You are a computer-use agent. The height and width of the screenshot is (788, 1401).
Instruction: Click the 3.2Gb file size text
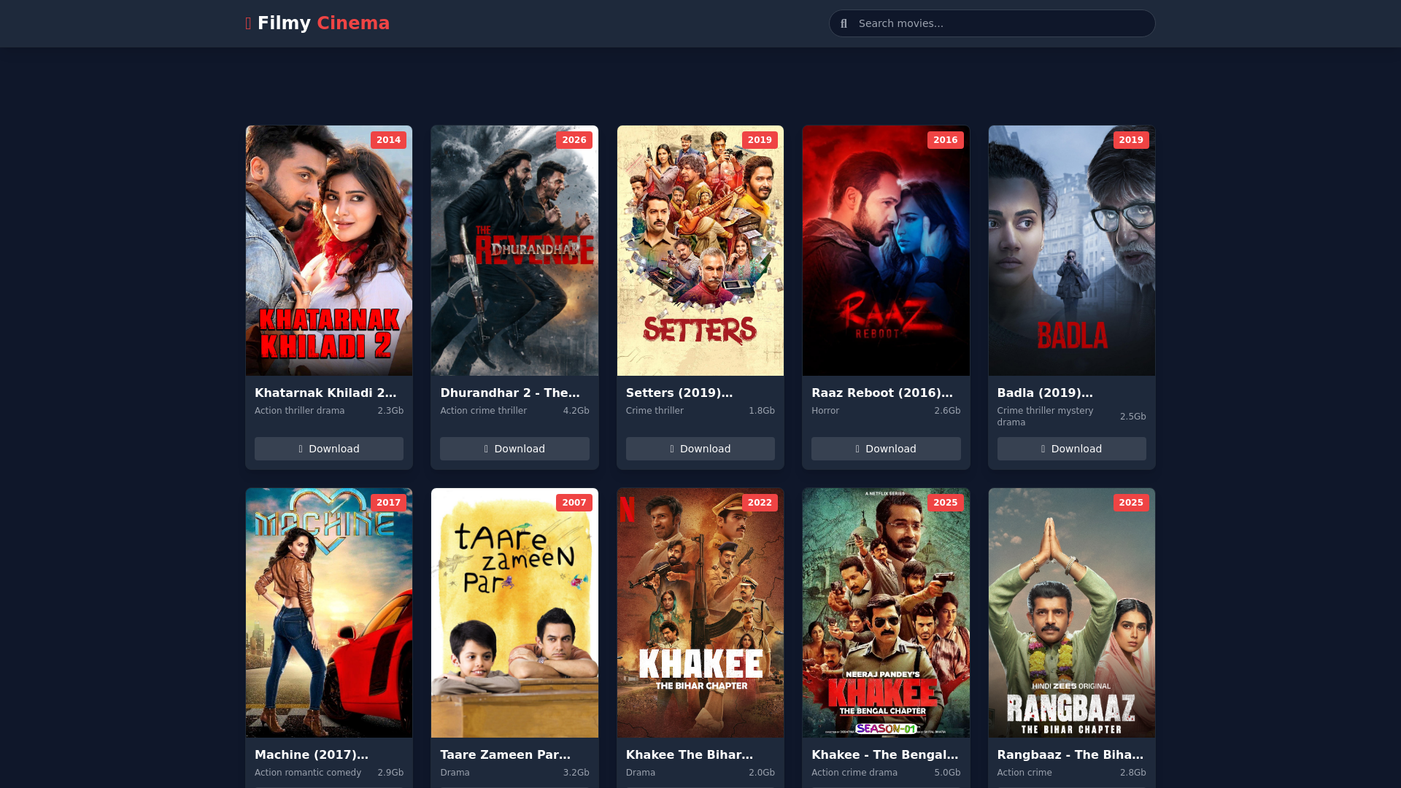tap(576, 773)
